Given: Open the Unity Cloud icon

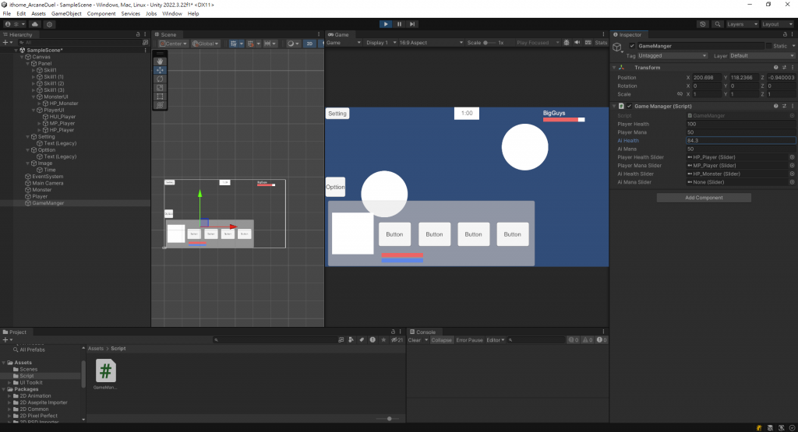Looking at the screenshot, I should (x=34, y=24).
